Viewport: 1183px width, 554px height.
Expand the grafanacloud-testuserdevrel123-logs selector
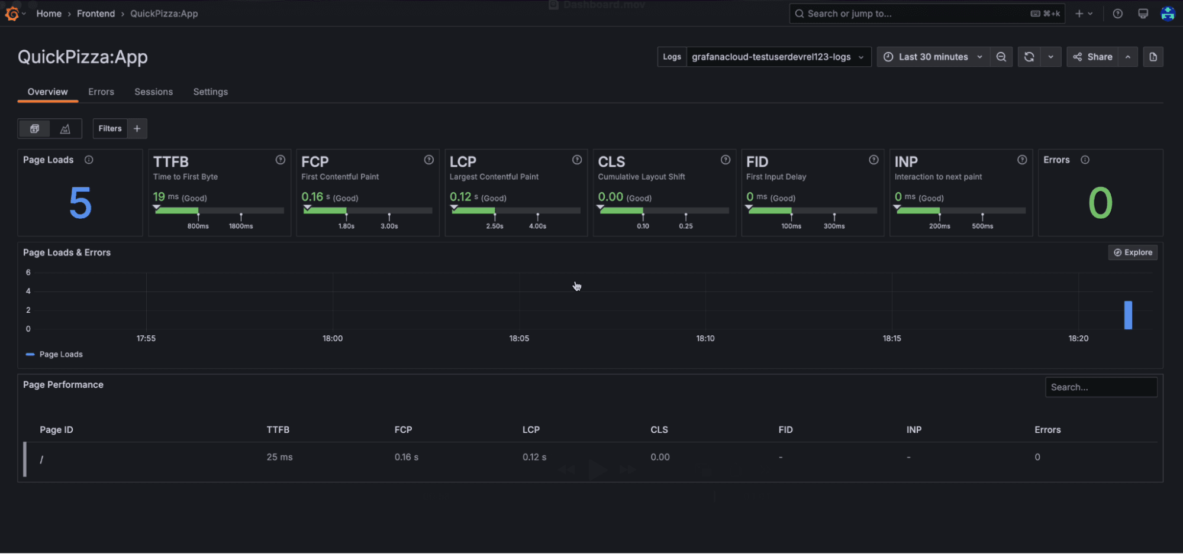pyautogui.click(x=777, y=56)
